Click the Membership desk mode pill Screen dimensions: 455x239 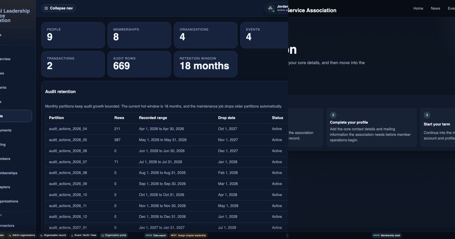[386, 235]
